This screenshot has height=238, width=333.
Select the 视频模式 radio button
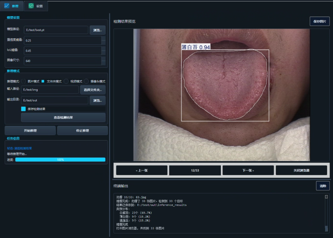click(x=66, y=81)
